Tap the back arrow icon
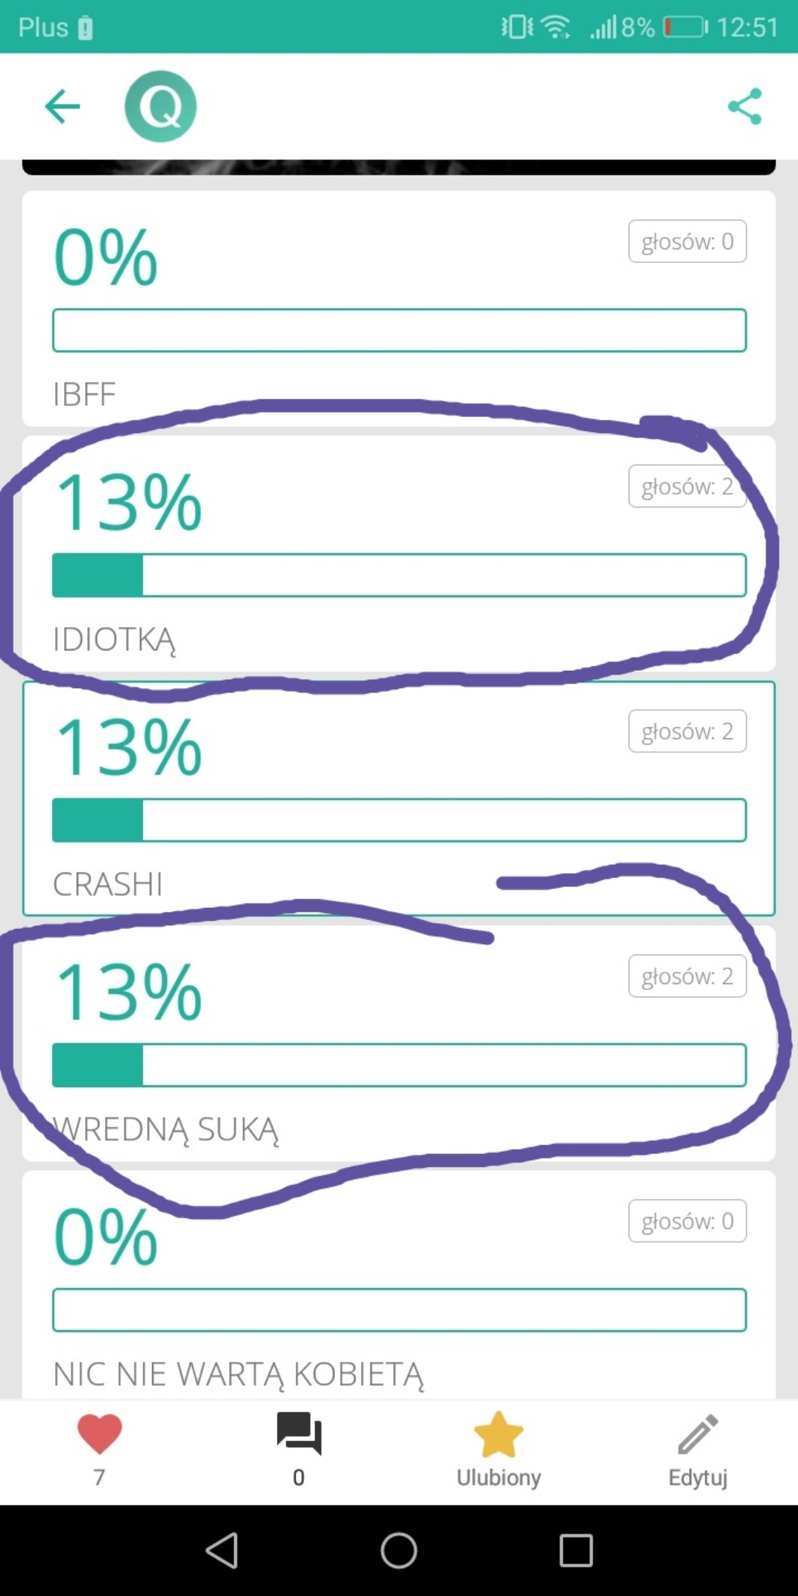 click(62, 106)
